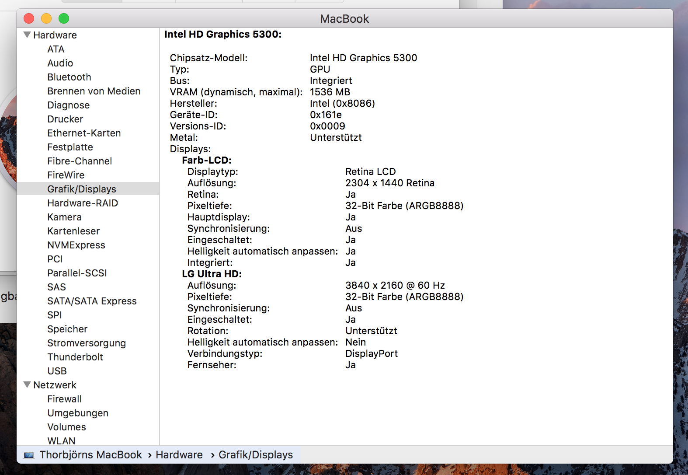Open Diagnose in the sidebar
Screen dimensions: 688x475
pos(69,105)
